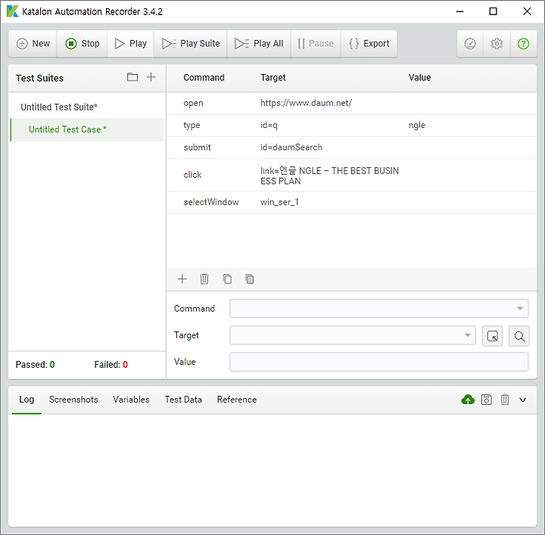
Task: Save the log with the disk icon
Action: [x=486, y=400]
